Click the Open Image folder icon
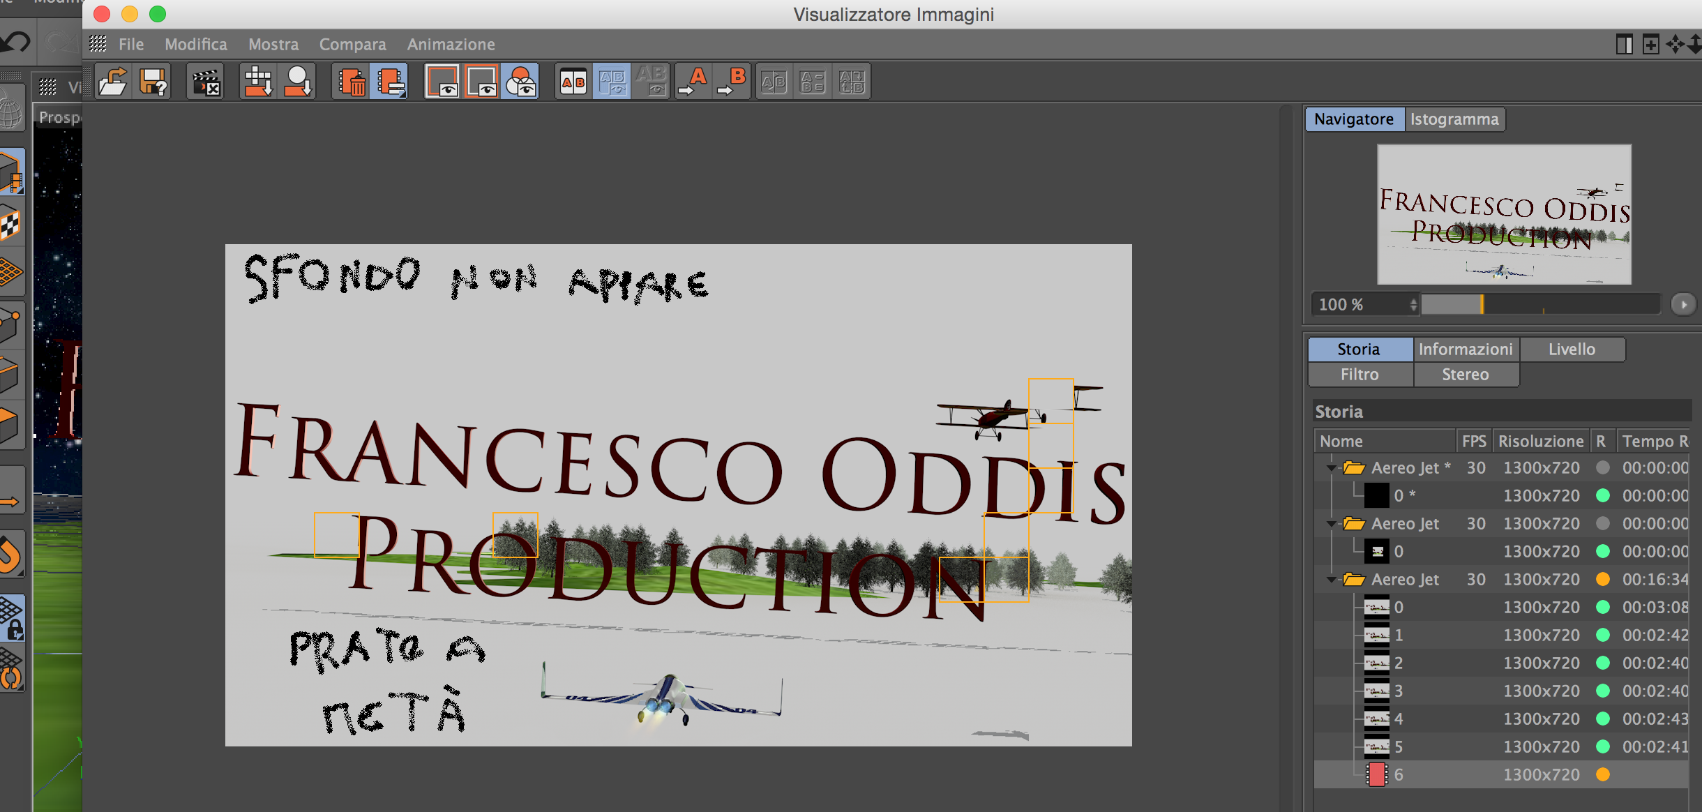Image resolution: width=1702 pixels, height=812 pixels. click(x=112, y=82)
